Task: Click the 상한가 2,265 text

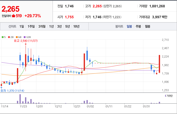Action: point(112,6)
